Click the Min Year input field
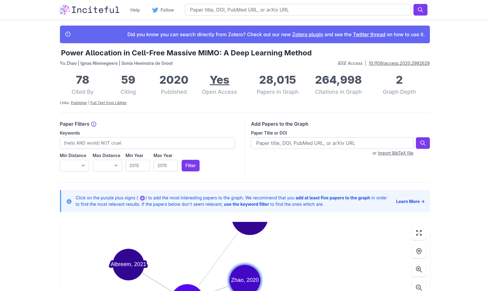Image resolution: width=488 pixels, height=291 pixels. click(138, 166)
